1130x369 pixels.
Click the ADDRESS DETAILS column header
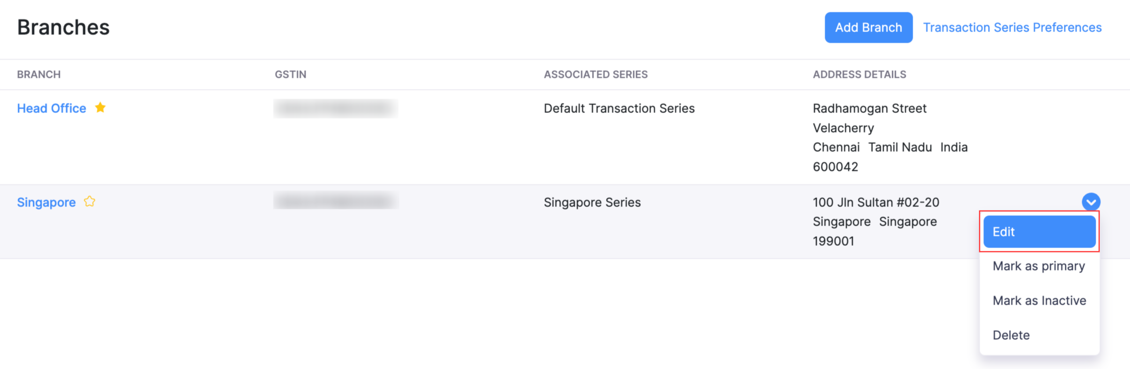click(859, 74)
